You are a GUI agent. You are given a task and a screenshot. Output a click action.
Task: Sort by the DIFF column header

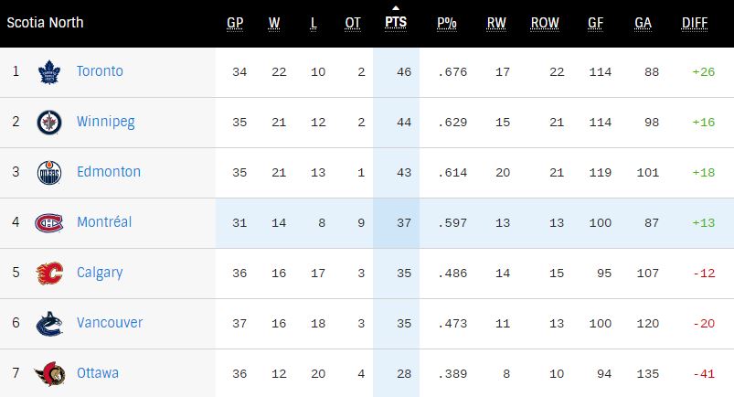694,23
